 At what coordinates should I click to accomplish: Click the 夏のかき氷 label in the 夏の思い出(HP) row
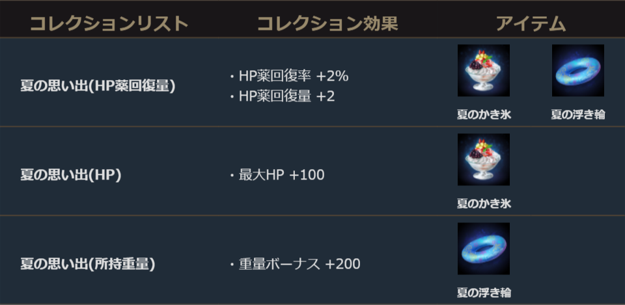[483, 204]
